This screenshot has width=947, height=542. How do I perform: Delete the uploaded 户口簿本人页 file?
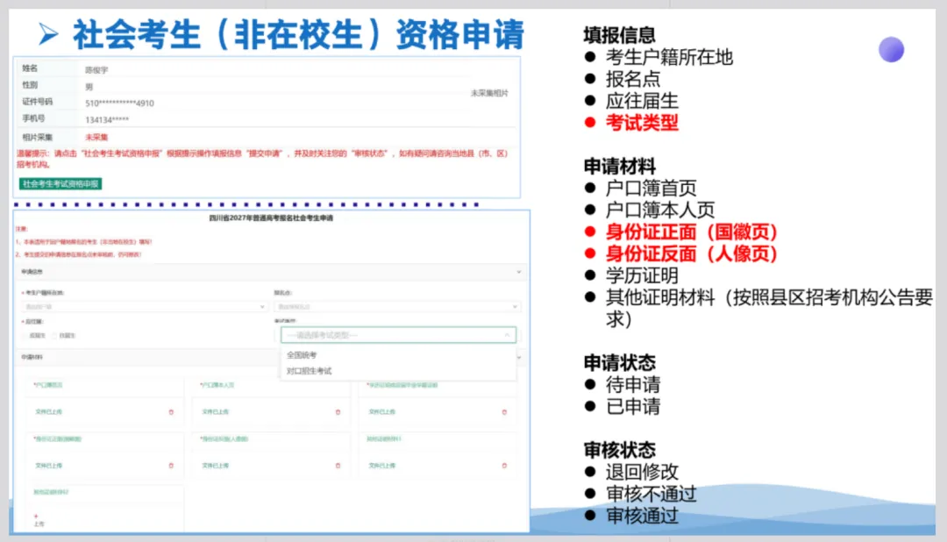pos(338,412)
